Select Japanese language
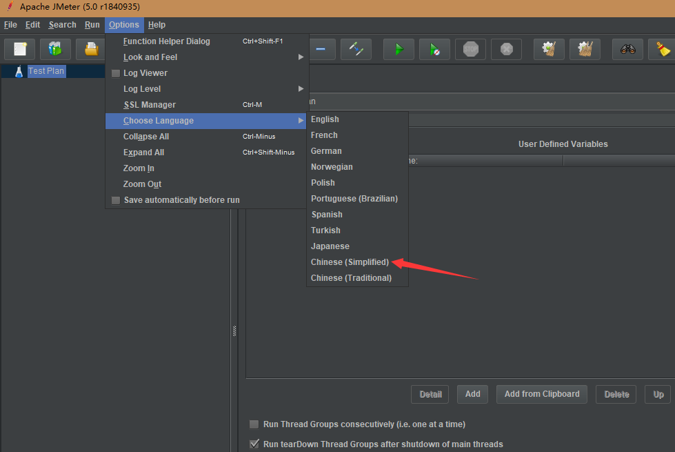 [x=357, y=246]
